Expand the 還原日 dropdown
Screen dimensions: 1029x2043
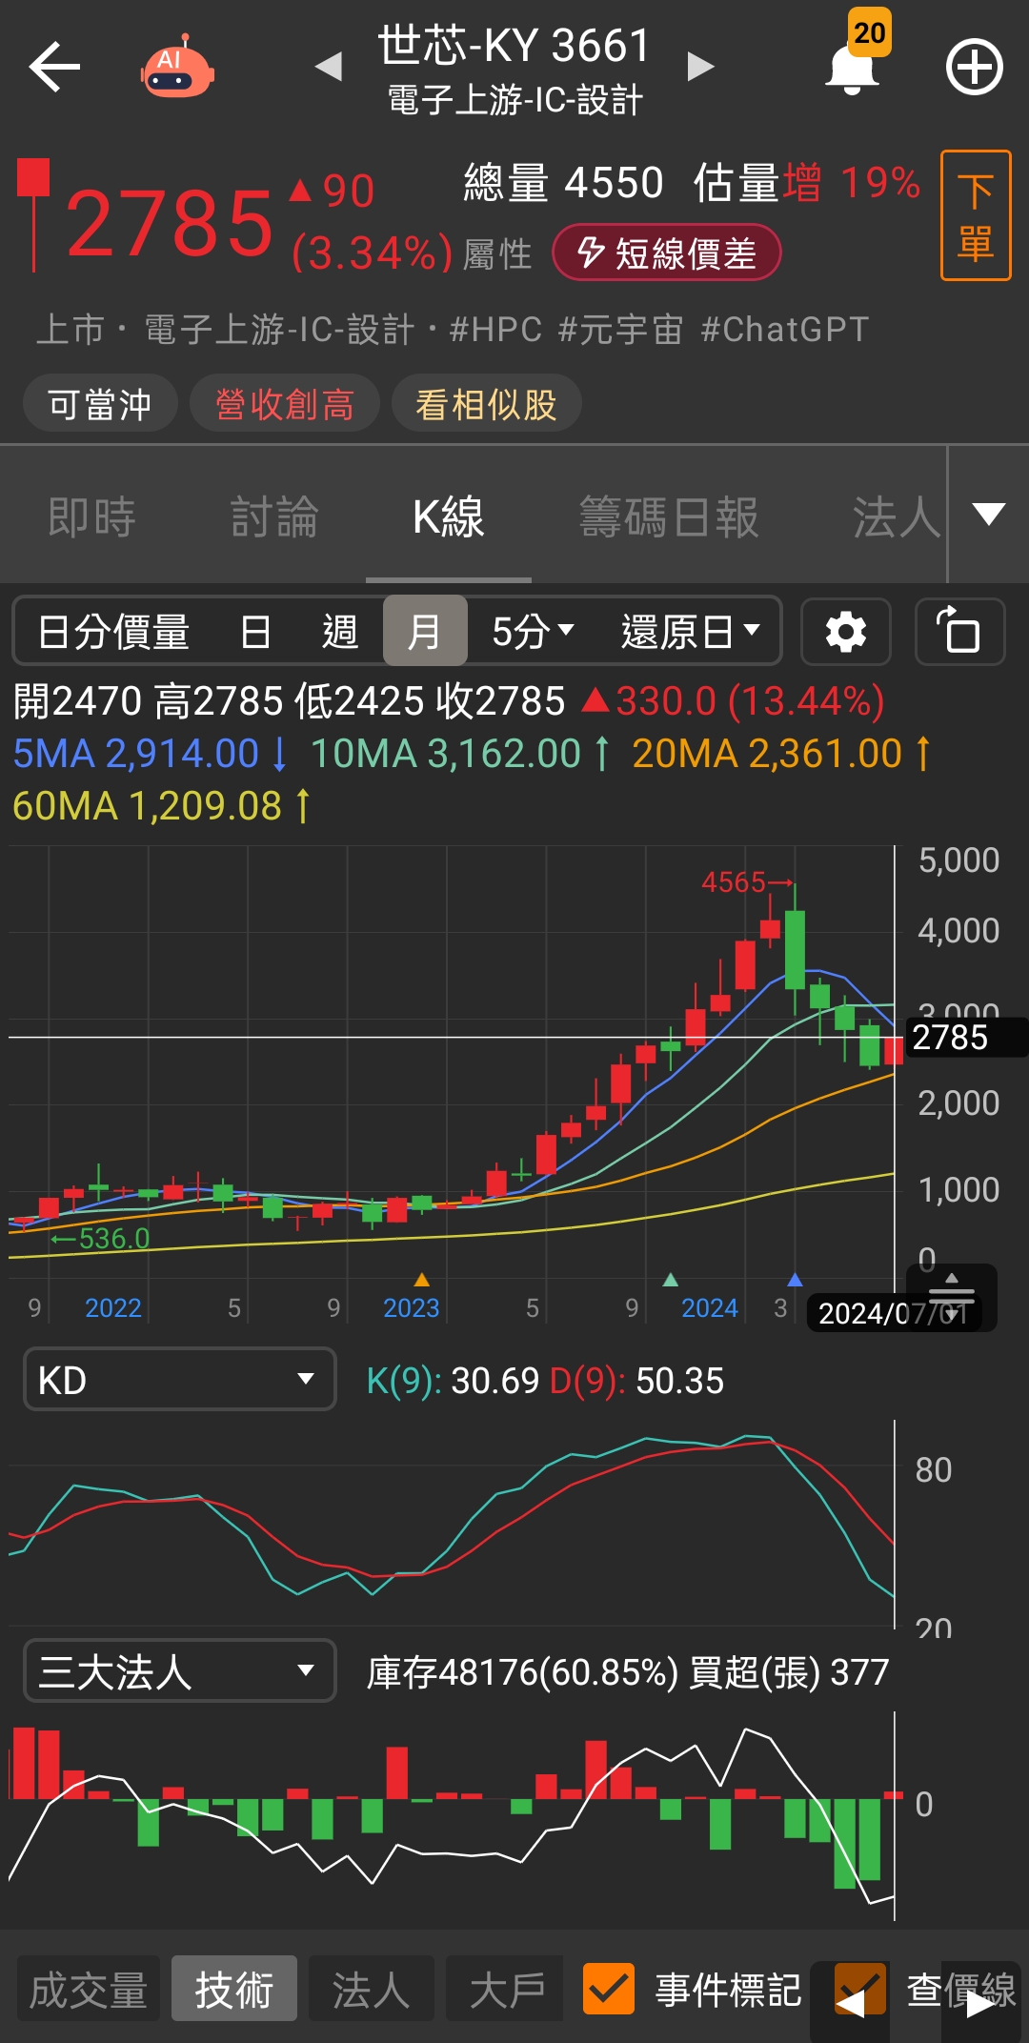pos(691,631)
